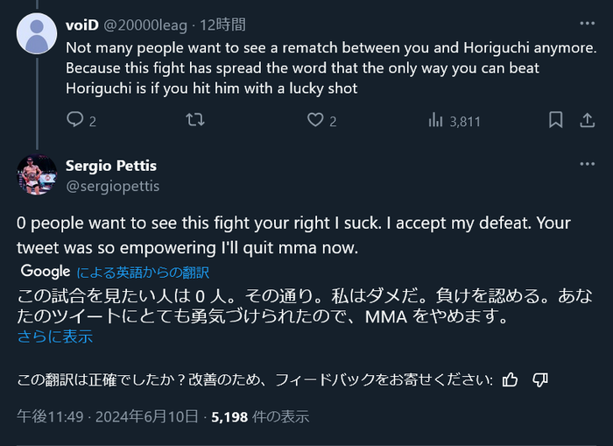Open voiD's profile avatar
This screenshot has width=613, height=446.
point(37,37)
